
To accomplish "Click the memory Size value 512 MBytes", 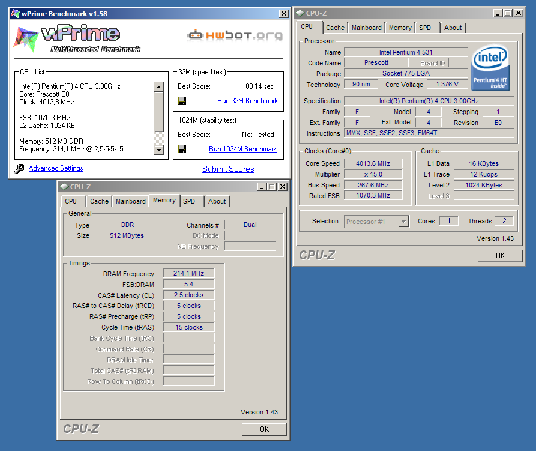I will coord(127,235).
